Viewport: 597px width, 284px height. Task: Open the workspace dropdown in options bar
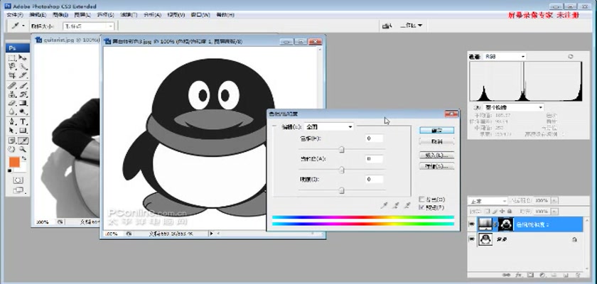[x=412, y=26]
